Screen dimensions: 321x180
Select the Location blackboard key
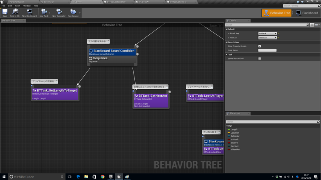pyautogui.click(x=235, y=133)
